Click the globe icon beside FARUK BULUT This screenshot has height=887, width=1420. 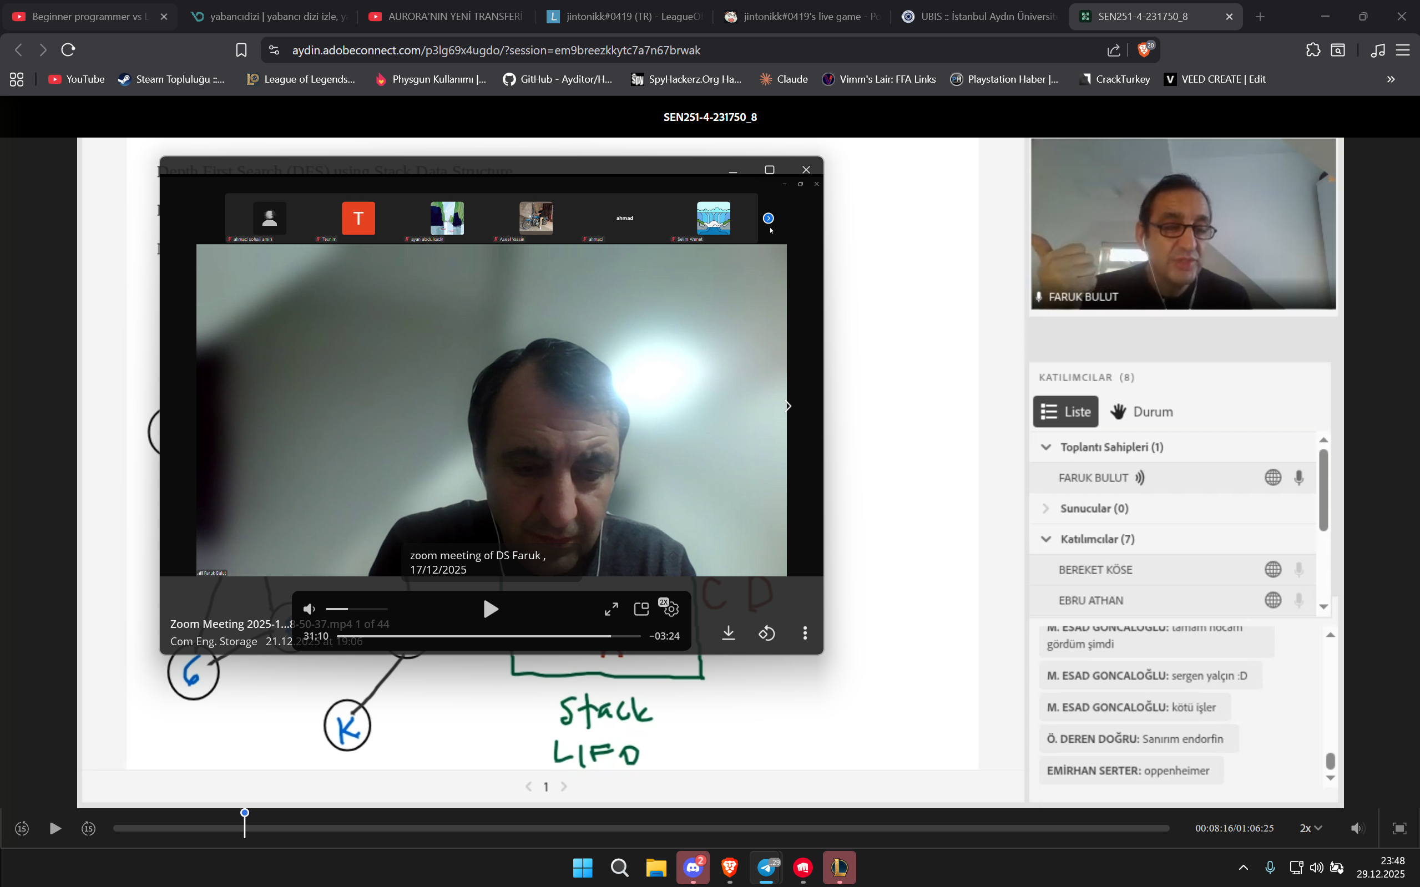tap(1273, 478)
